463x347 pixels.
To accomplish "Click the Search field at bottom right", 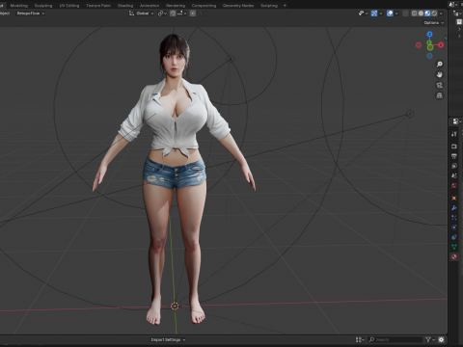I will coord(395,339).
